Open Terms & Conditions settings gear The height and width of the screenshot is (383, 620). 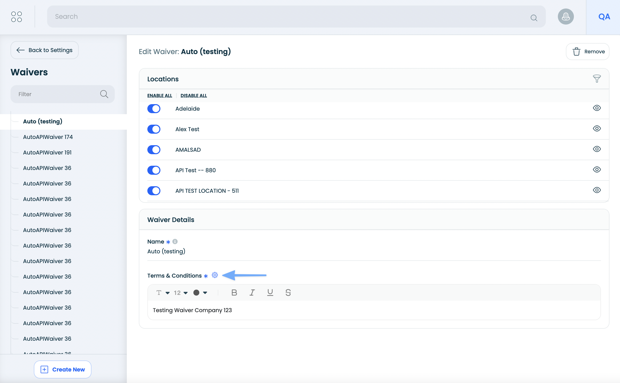click(215, 275)
